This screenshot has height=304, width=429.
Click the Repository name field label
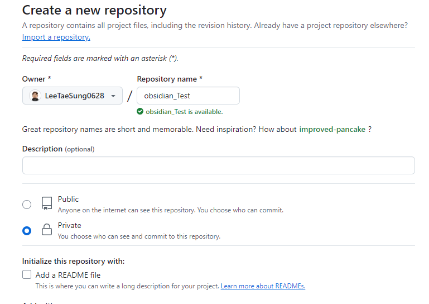tap(170, 79)
